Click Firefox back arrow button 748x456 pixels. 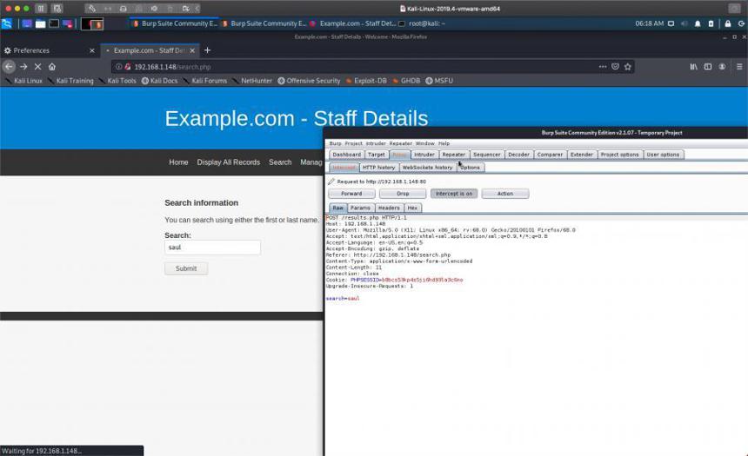(9, 67)
